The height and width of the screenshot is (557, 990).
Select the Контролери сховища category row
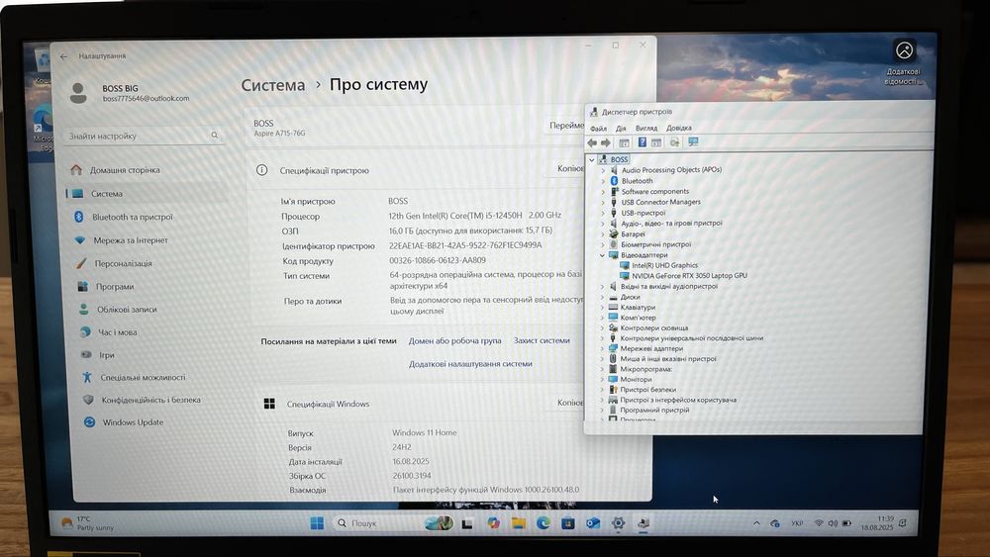(x=654, y=328)
